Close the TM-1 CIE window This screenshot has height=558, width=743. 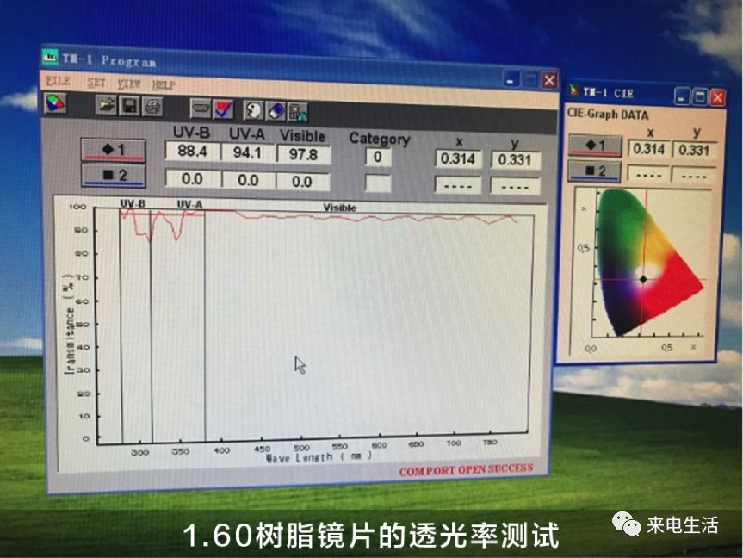pyautogui.click(x=717, y=97)
